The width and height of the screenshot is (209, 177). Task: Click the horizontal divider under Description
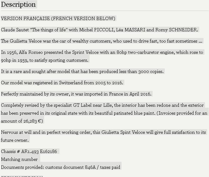pyautogui.click(x=104, y=11)
